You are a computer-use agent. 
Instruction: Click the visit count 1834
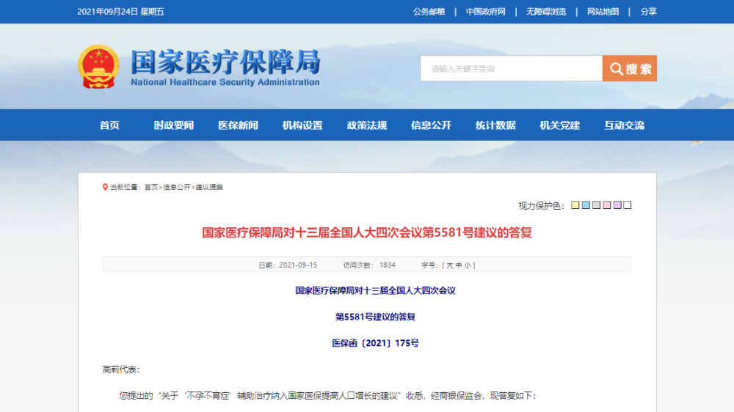click(388, 265)
